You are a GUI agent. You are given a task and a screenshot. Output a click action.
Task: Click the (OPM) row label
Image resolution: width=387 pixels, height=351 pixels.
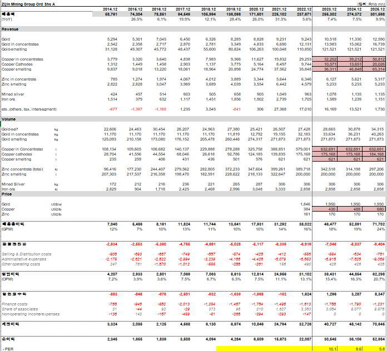point(7,279)
